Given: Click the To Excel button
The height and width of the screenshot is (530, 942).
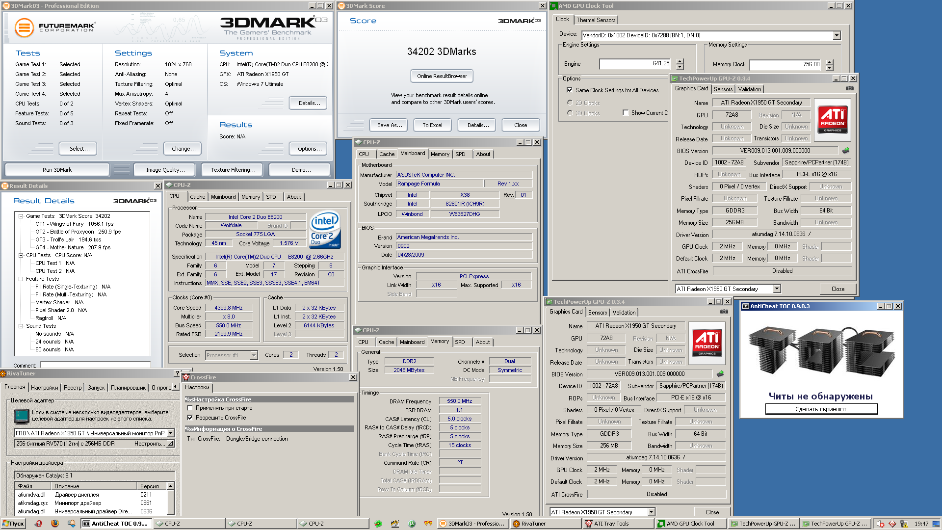Looking at the screenshot, I should click(x=432, y=125).
